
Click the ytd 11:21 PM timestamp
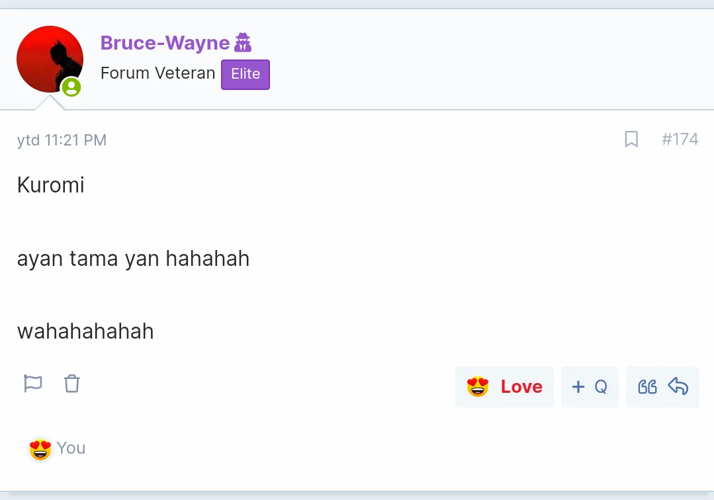click(62, 140)
